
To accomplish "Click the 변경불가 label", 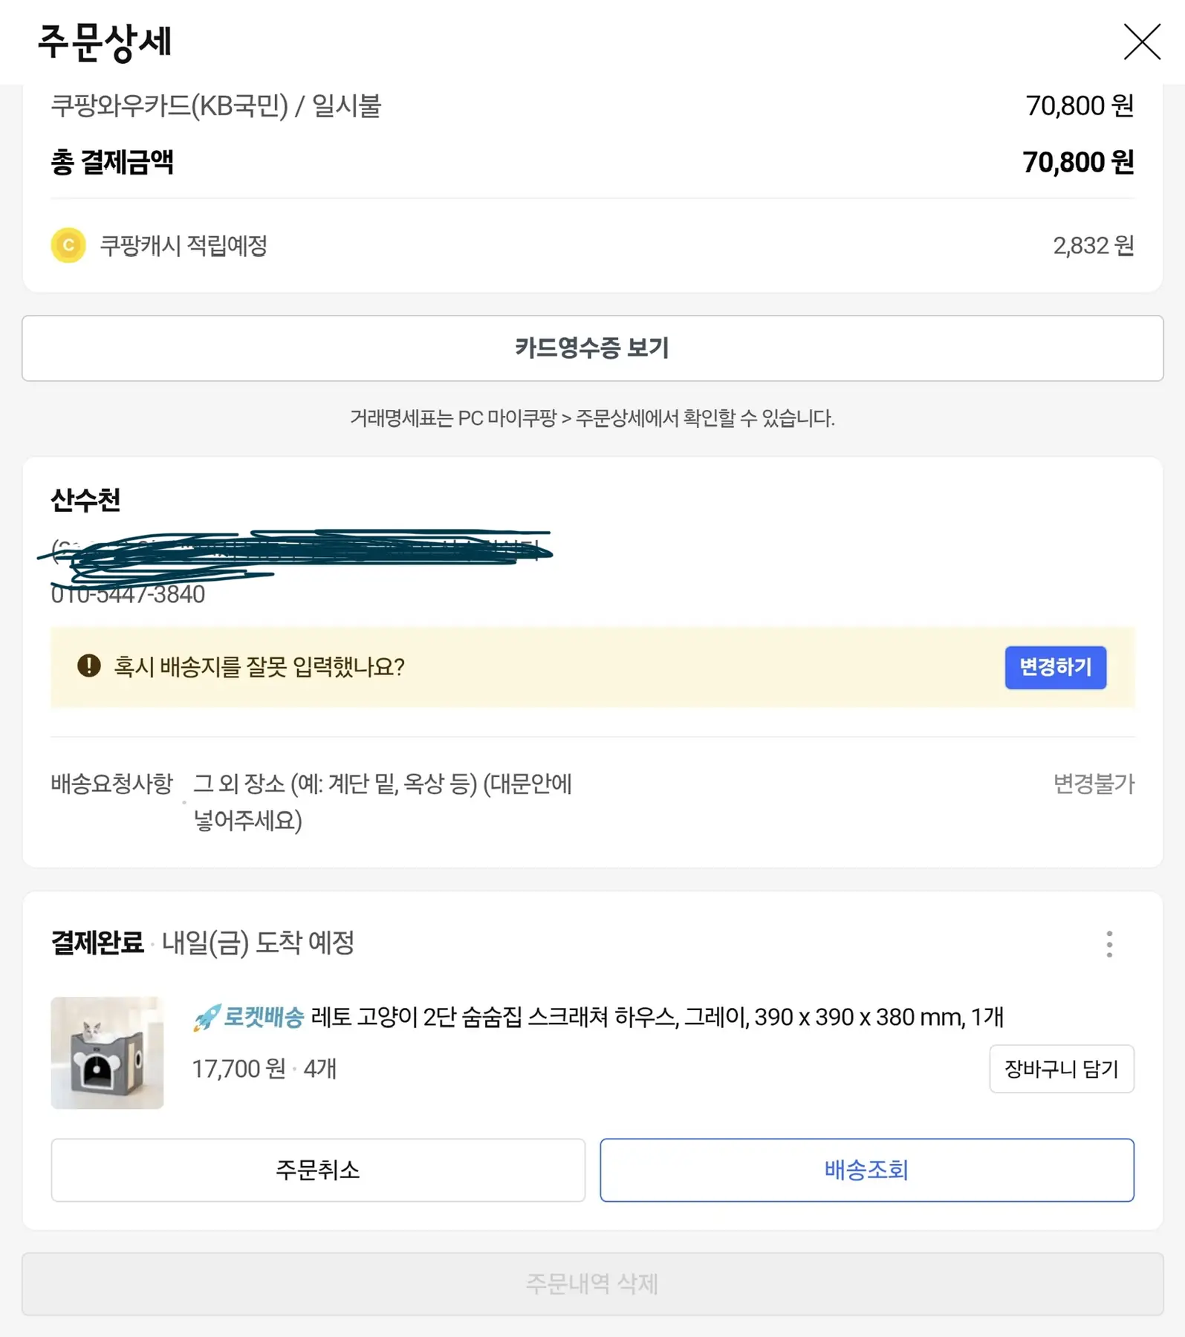I will (1094, 784).
